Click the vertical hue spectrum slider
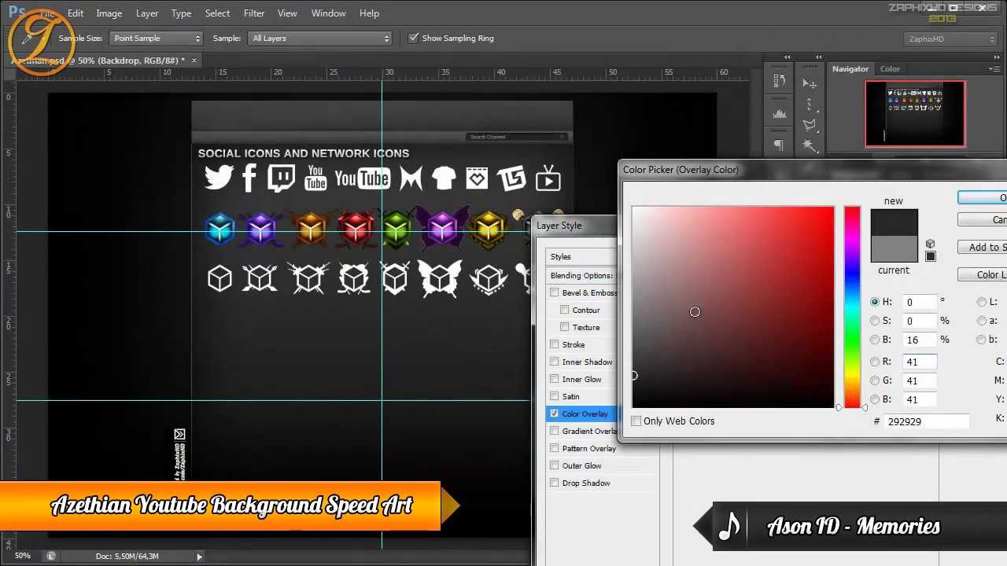Image resolution: width=1007 pixels, height=566 pixels. tap(852, 307)
